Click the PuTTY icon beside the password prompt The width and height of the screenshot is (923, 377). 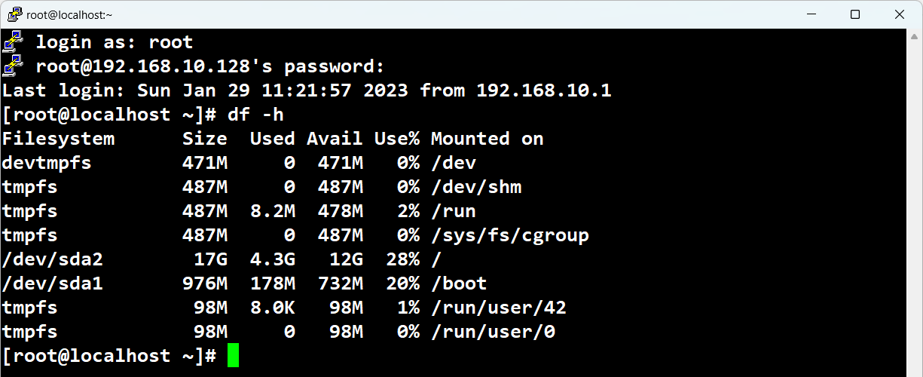(13, 66)
